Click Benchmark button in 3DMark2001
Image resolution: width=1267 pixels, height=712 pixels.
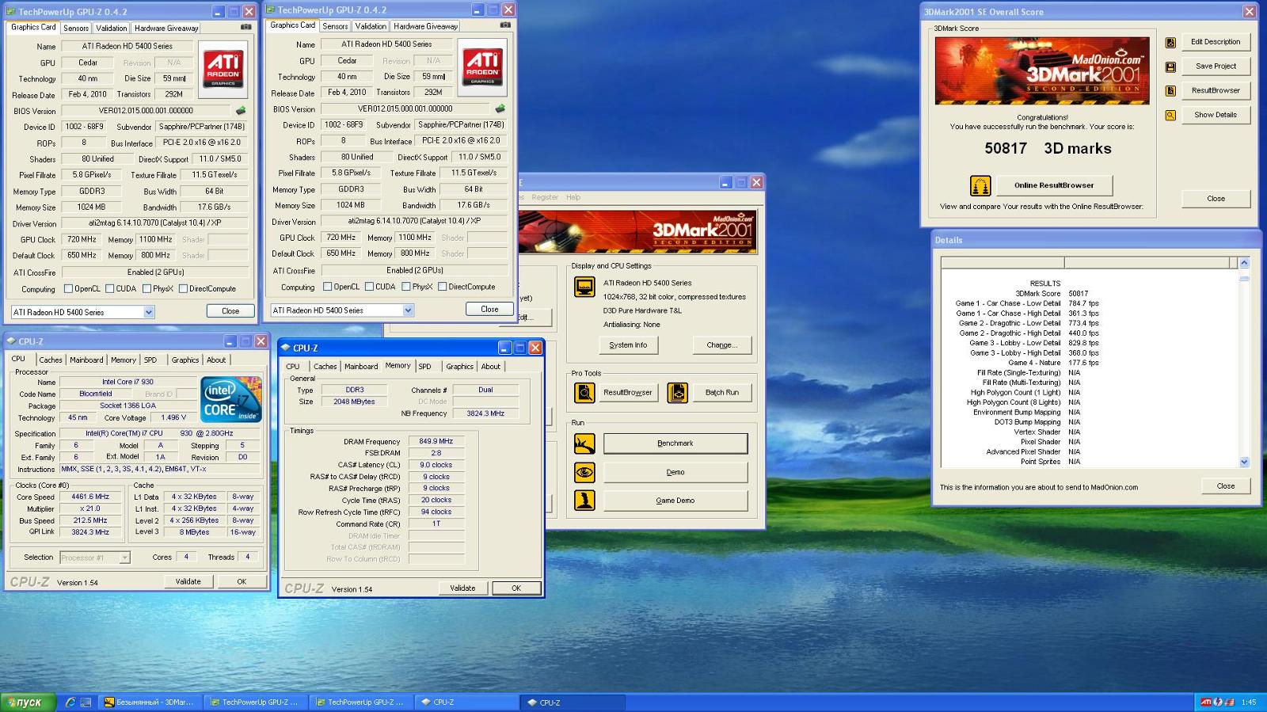tap(675, 444)
